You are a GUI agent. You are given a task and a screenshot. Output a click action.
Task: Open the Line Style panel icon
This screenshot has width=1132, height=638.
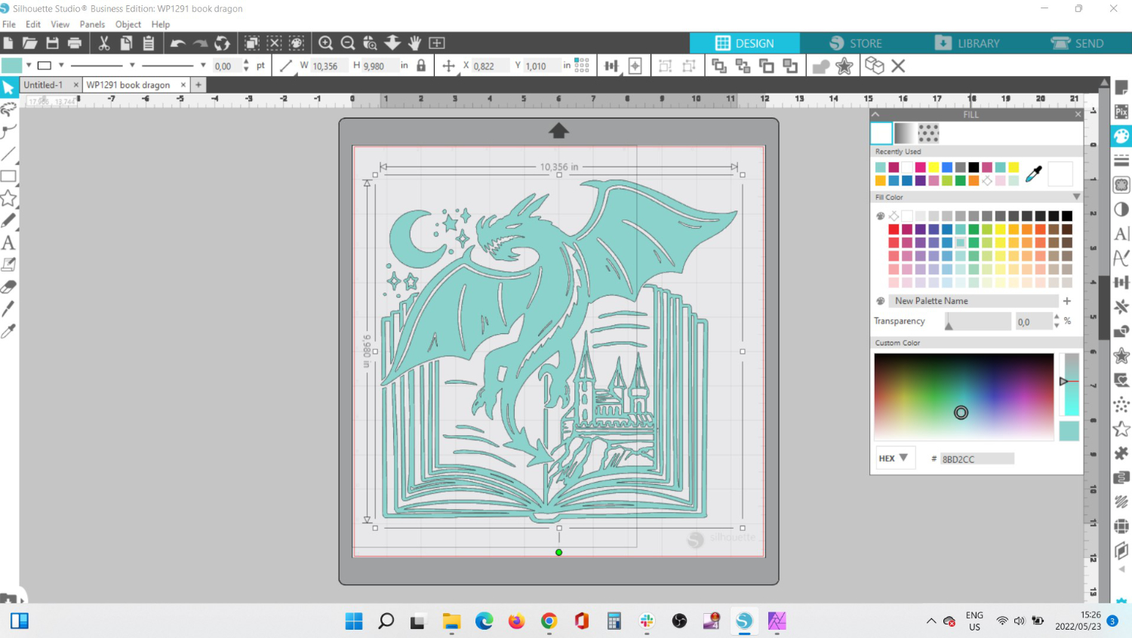click(1121, 161)
